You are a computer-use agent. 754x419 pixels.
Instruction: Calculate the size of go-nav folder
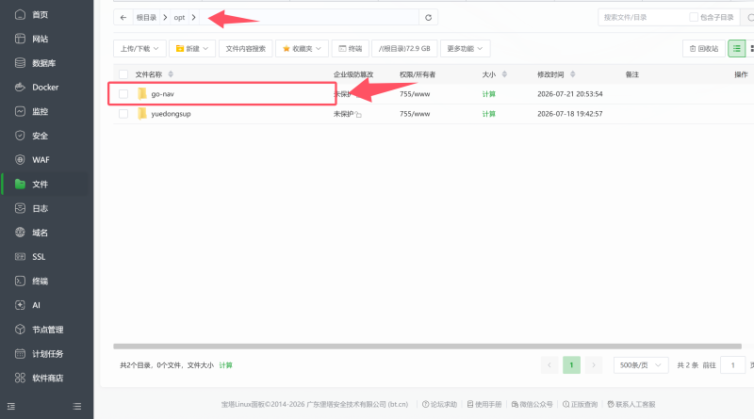pyautogui.click(x=488, y=94)
